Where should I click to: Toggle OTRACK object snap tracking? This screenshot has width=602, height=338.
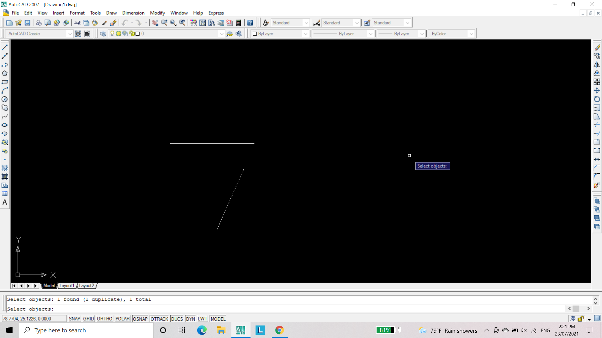coord(159,319)
